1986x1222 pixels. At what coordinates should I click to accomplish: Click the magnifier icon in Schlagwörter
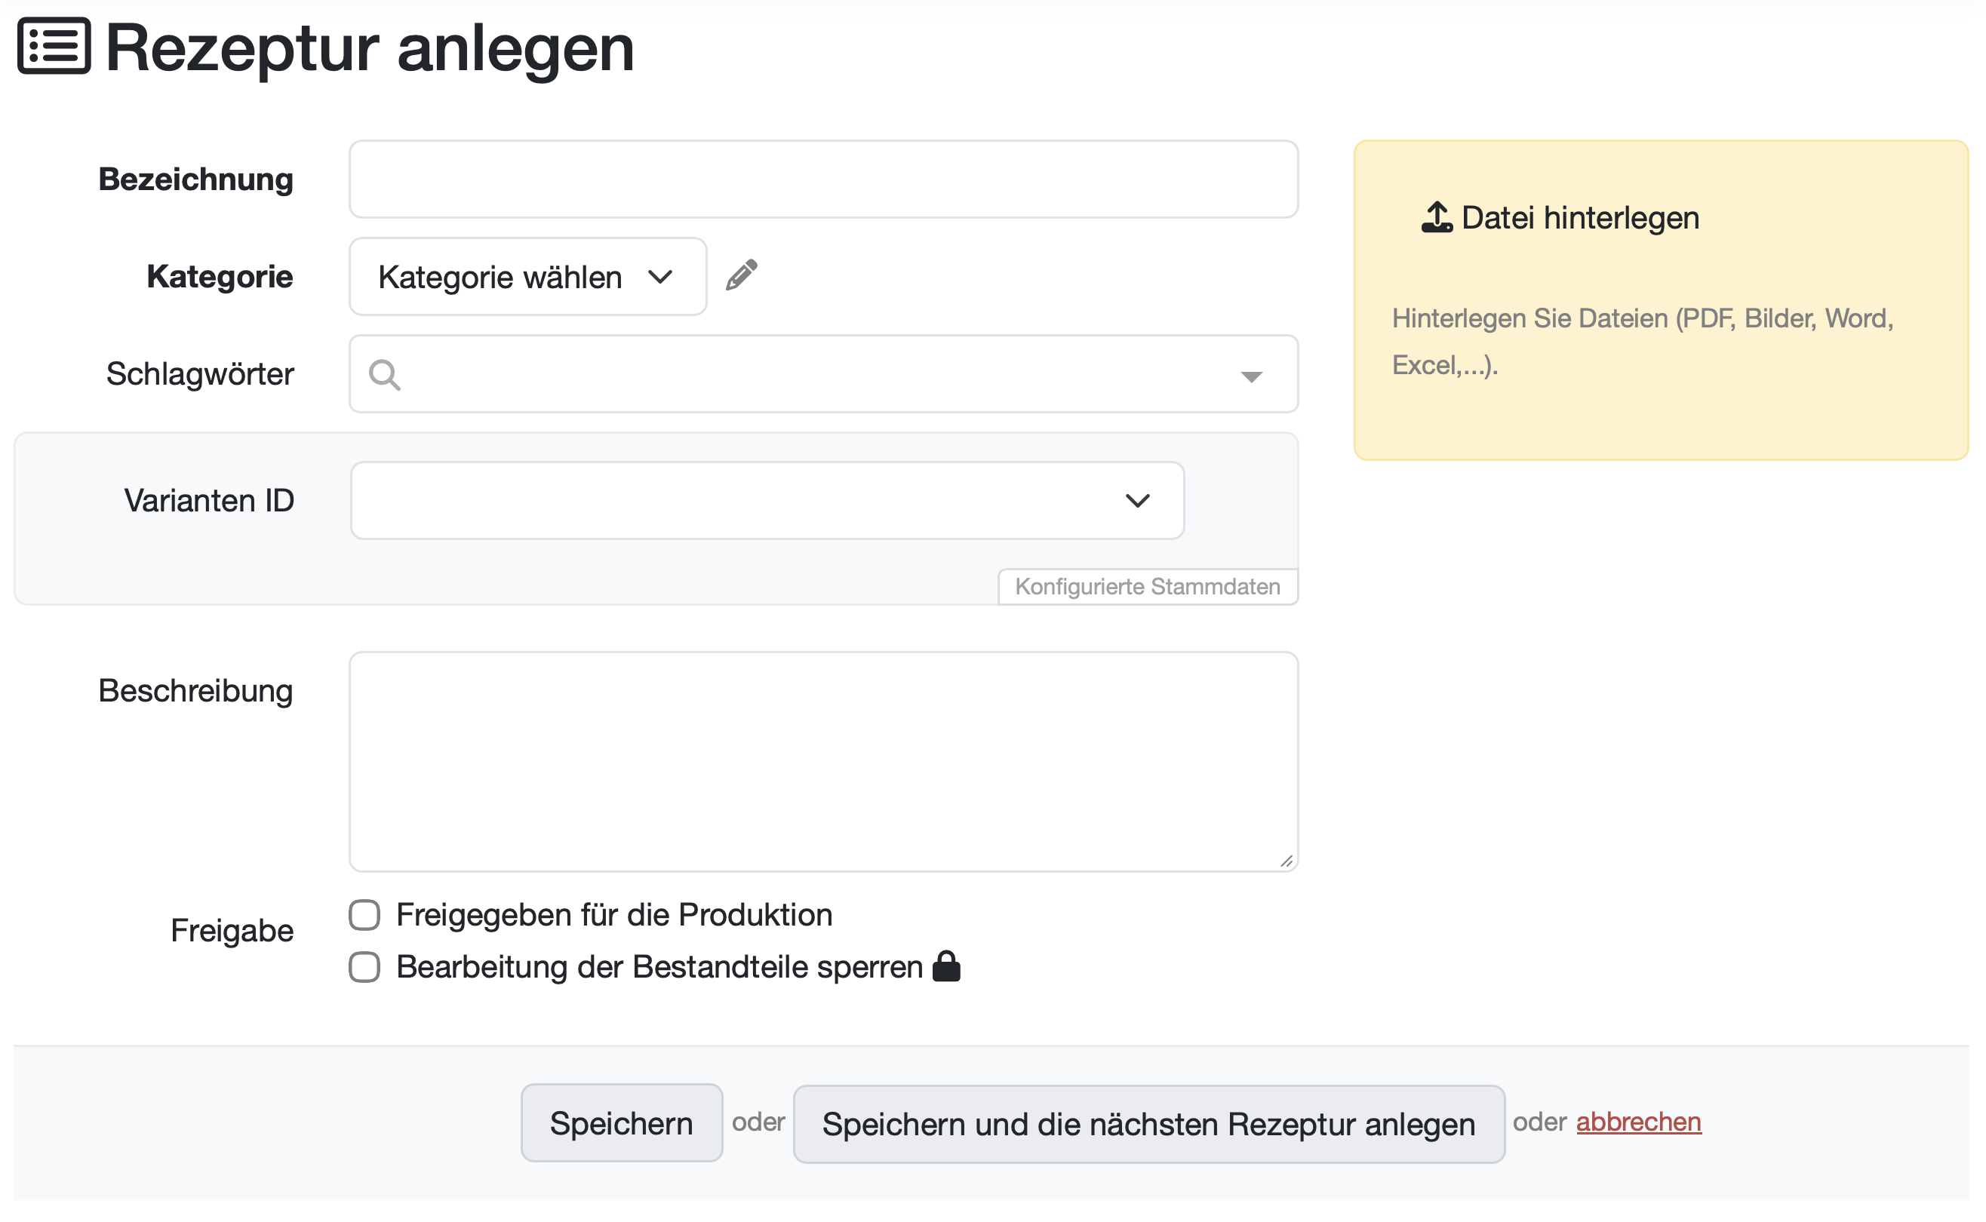coord(384,375)
